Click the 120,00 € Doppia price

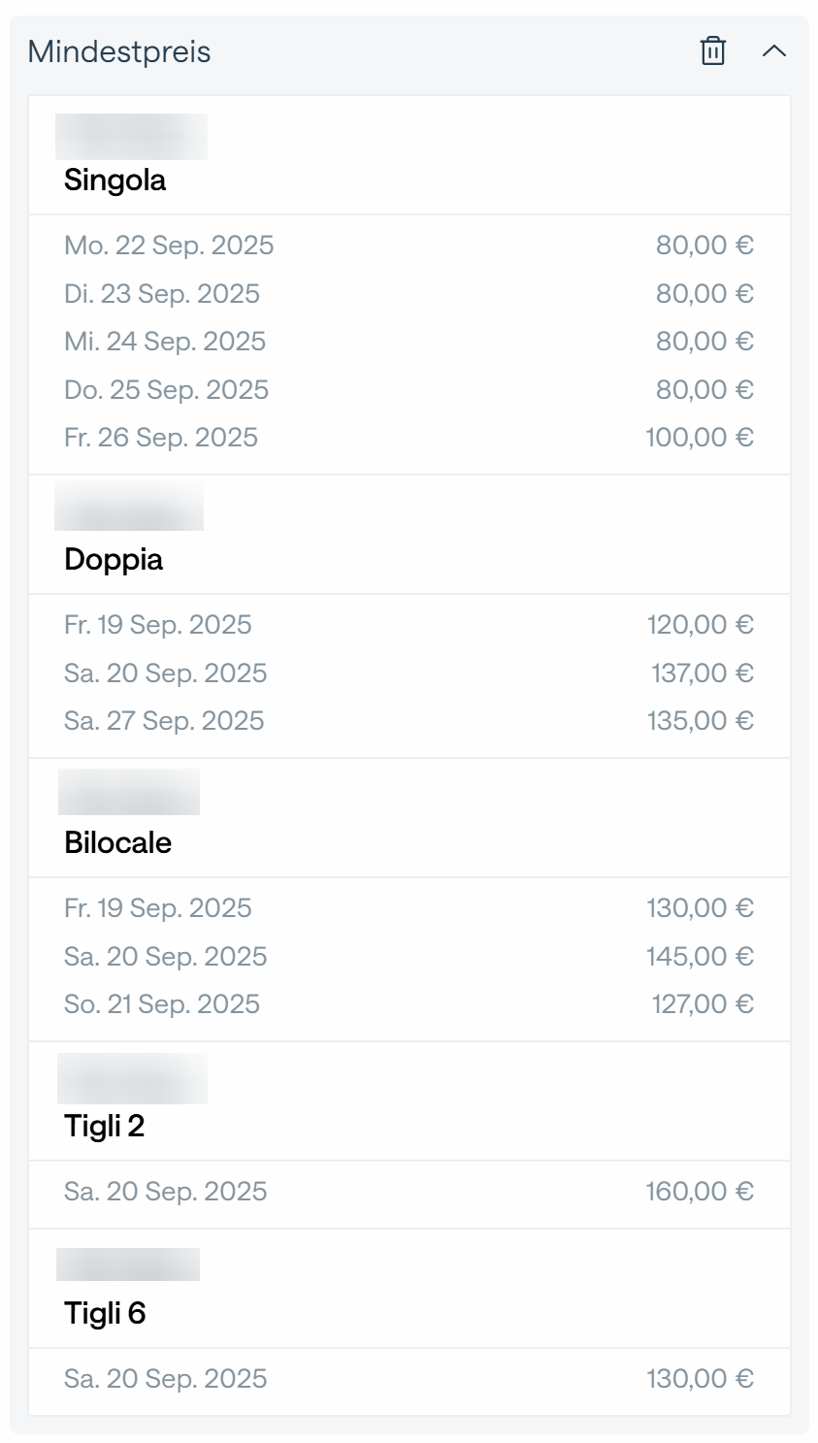coord(700,625)
